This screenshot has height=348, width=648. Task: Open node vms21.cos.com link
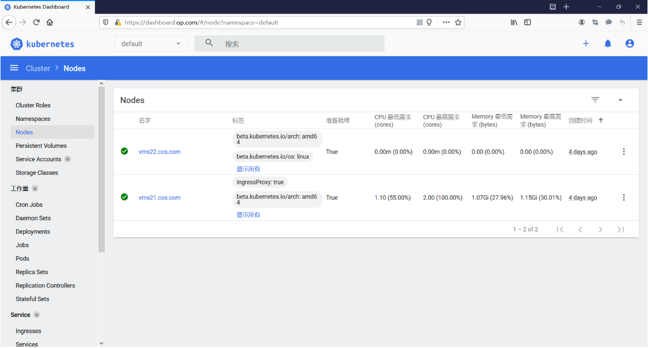tap(159, 197)
